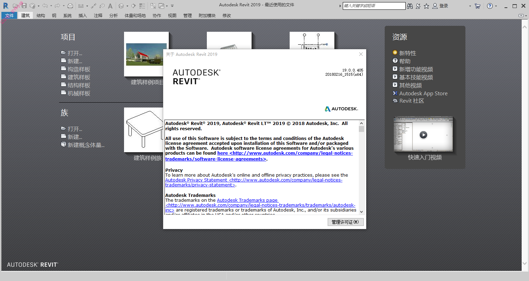The width and height of the screenshot is (529, 281).
Task: Open the 文件 file menu tab
Action: 9,15
